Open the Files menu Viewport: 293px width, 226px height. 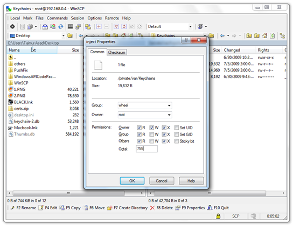(x=39, y=18)
